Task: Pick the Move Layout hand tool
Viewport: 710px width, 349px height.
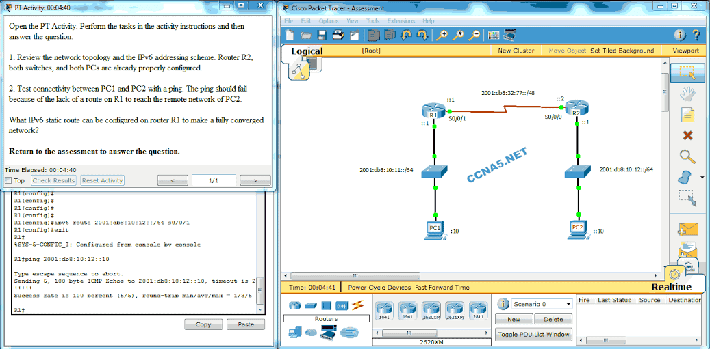Action: point(687,94)
